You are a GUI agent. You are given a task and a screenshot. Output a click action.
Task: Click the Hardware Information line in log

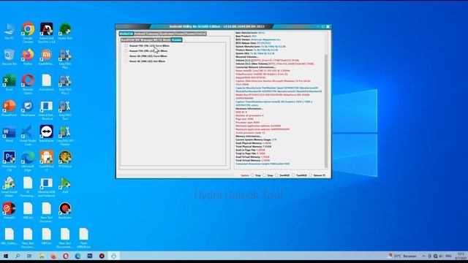tap(249, 109)
